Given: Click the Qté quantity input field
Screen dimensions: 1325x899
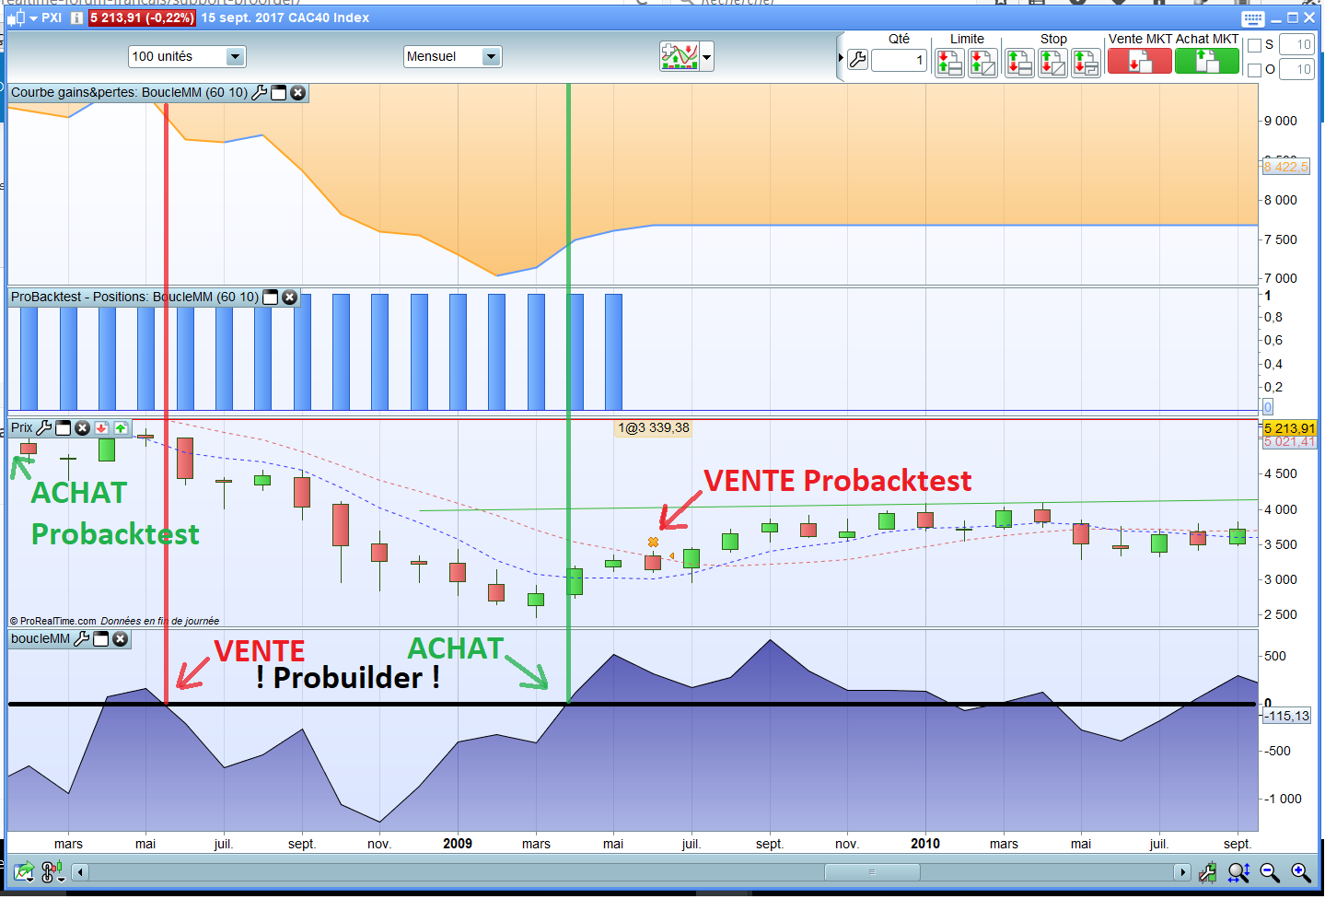Looking at the screenshot, I should 898,61.
